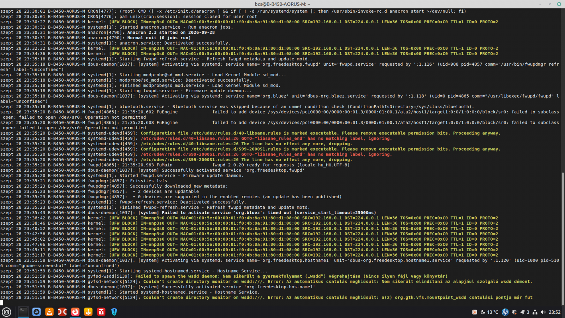Click the 'Normal exit (0 jobs run)' text
Image resolution: width=565 pixels, height=318 pixels.
pos(159,38)
